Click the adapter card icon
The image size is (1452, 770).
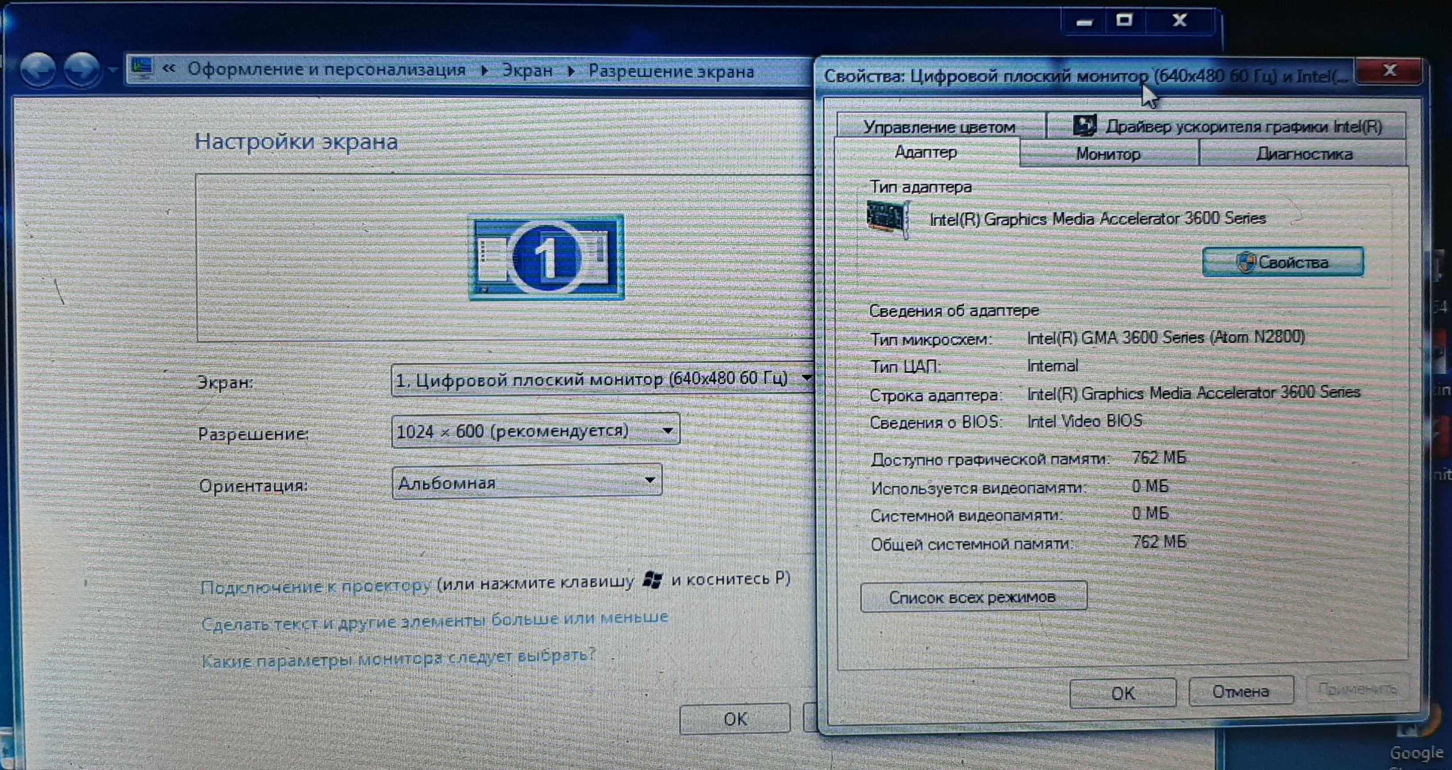point(888,218)
